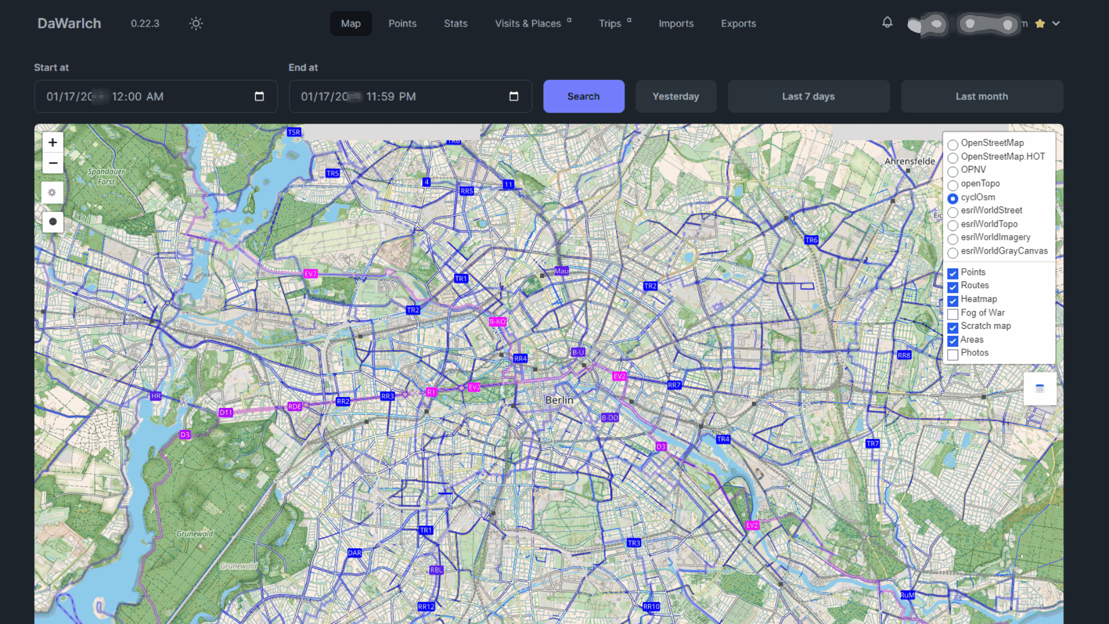Select OpenStreetMap base layer
The height and width of the screenshot is (624, 1109).
click(x=953, y=144)
